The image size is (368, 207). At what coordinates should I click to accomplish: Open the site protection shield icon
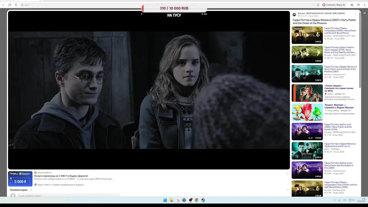pos(22,5)
